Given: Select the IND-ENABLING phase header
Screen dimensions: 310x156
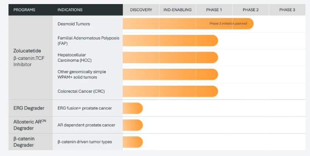Looking at the screenshot, I should pyautogui.click(x=178, y=10).
